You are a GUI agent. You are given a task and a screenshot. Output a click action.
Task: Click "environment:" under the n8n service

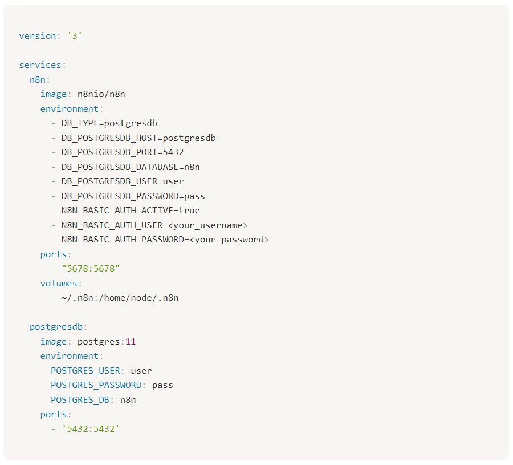pos(72,109)
